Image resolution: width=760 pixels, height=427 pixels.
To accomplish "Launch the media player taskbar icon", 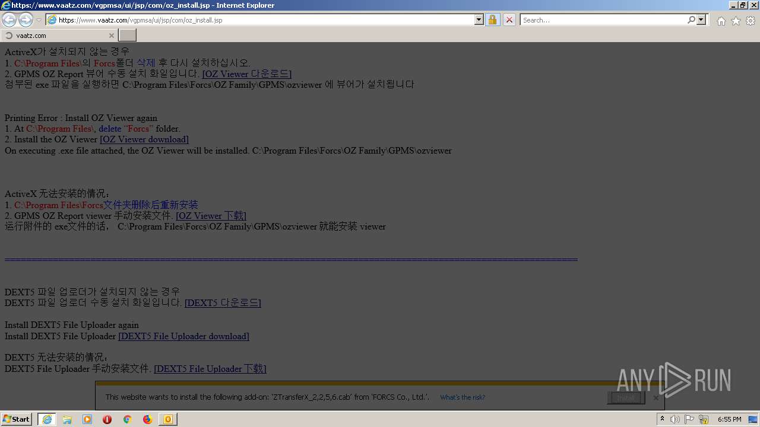I will click(87, 419).
